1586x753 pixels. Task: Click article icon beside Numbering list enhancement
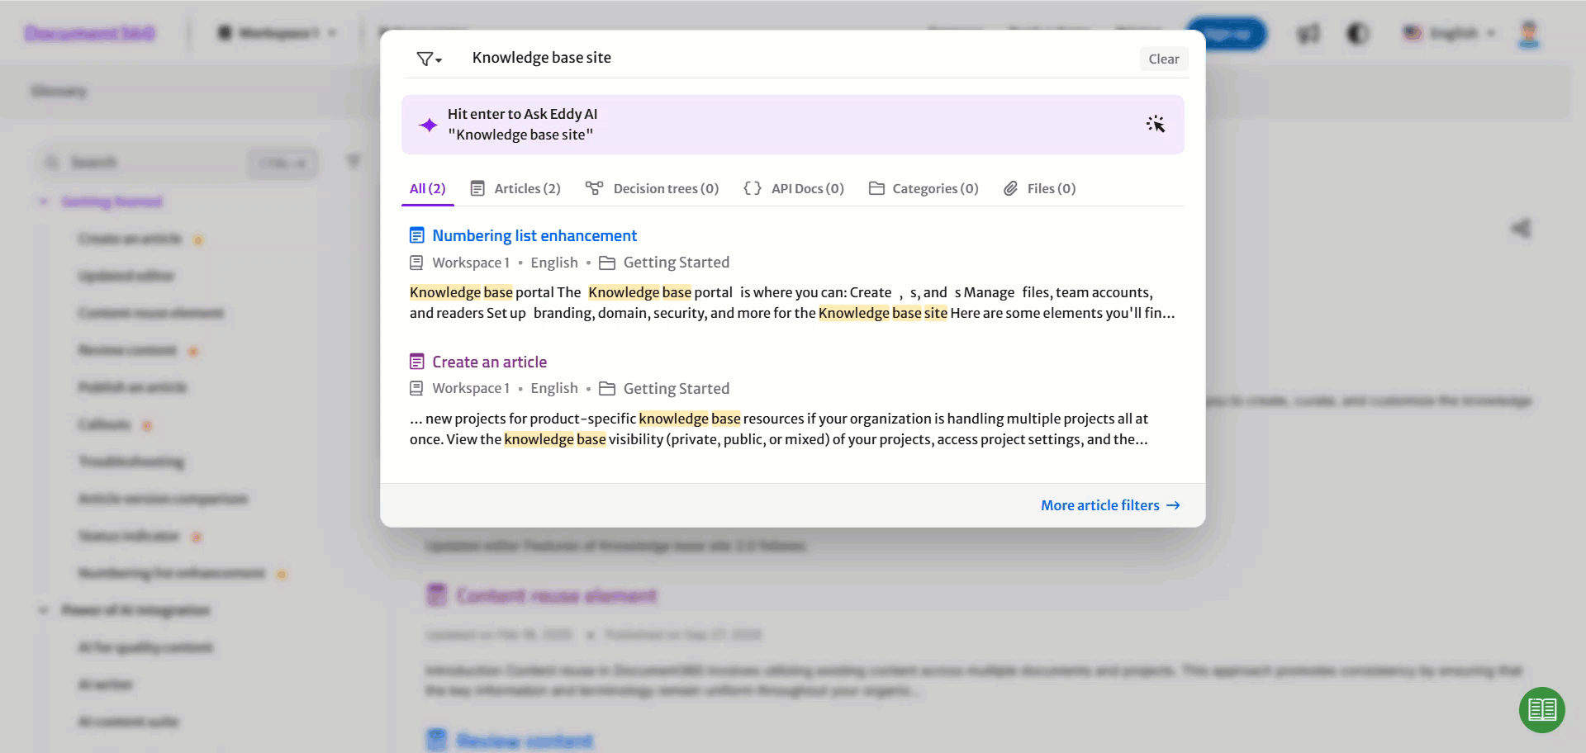click(417, 235)
